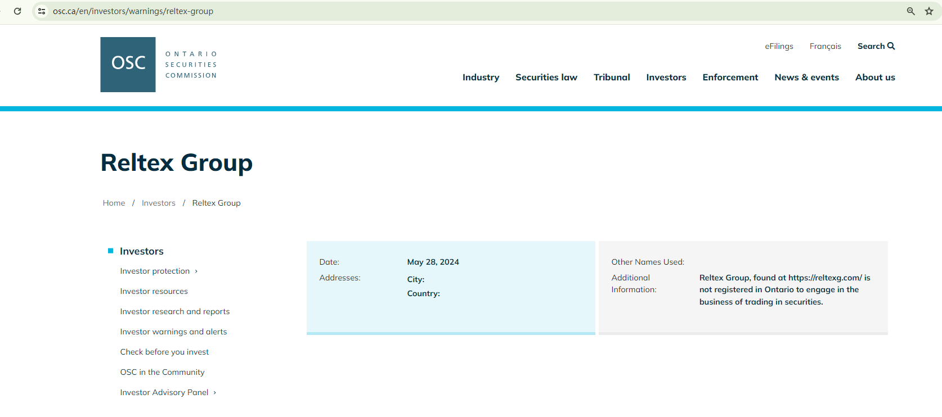Click the Home breadcrumb link
This screenshot has height=417, width=942.
pyautogui.click(x=114, y=203)
